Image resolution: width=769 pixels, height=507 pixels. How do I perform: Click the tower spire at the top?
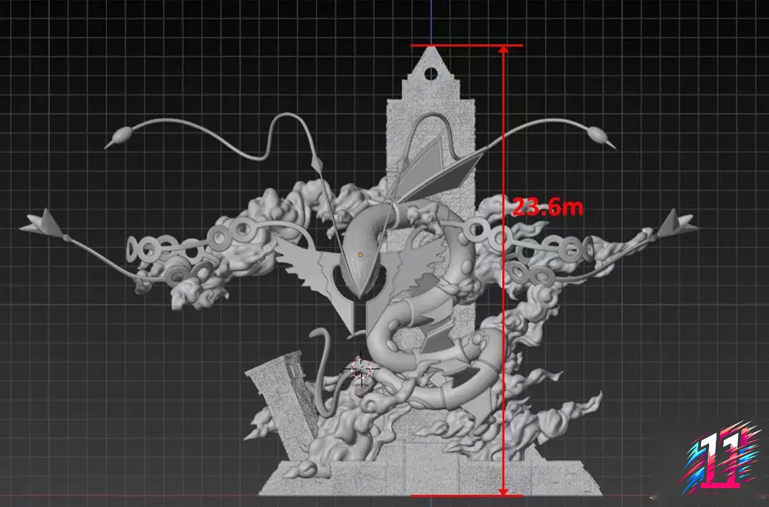tap(431, 57)
